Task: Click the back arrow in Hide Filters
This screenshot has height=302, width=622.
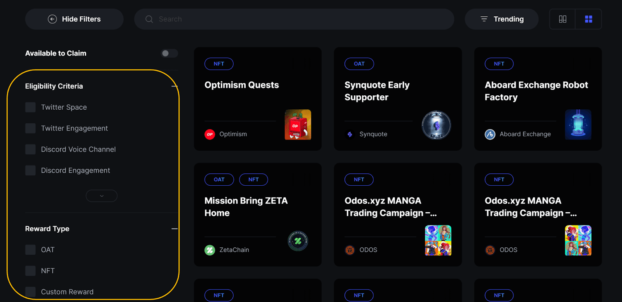Action: coord(52,19)
